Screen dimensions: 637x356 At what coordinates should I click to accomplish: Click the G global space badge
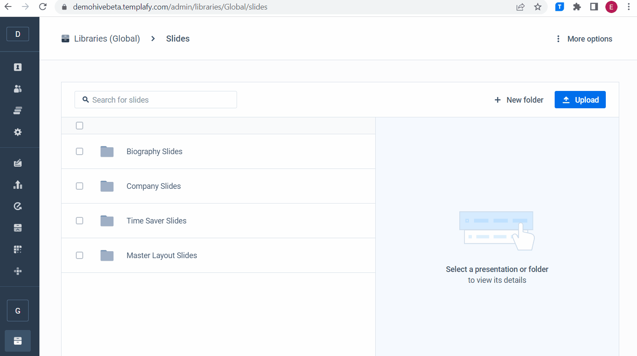click(18, 311)
